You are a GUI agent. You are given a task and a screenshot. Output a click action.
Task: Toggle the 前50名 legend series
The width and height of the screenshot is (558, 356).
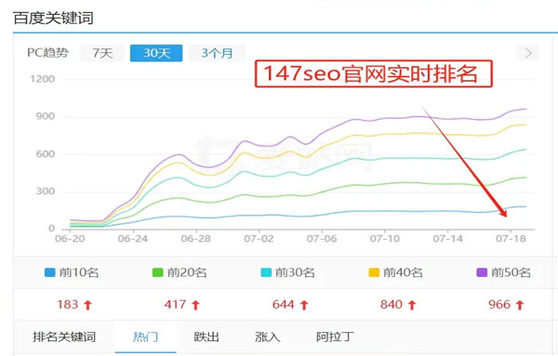[x=503, y=272]
